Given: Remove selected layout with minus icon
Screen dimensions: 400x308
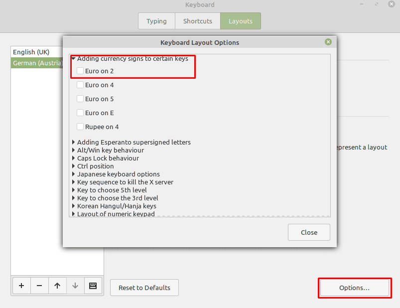Looking at the screenshot, I should (39, 286).
